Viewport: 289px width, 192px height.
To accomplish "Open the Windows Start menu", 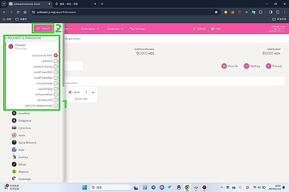I will [85, 187].
